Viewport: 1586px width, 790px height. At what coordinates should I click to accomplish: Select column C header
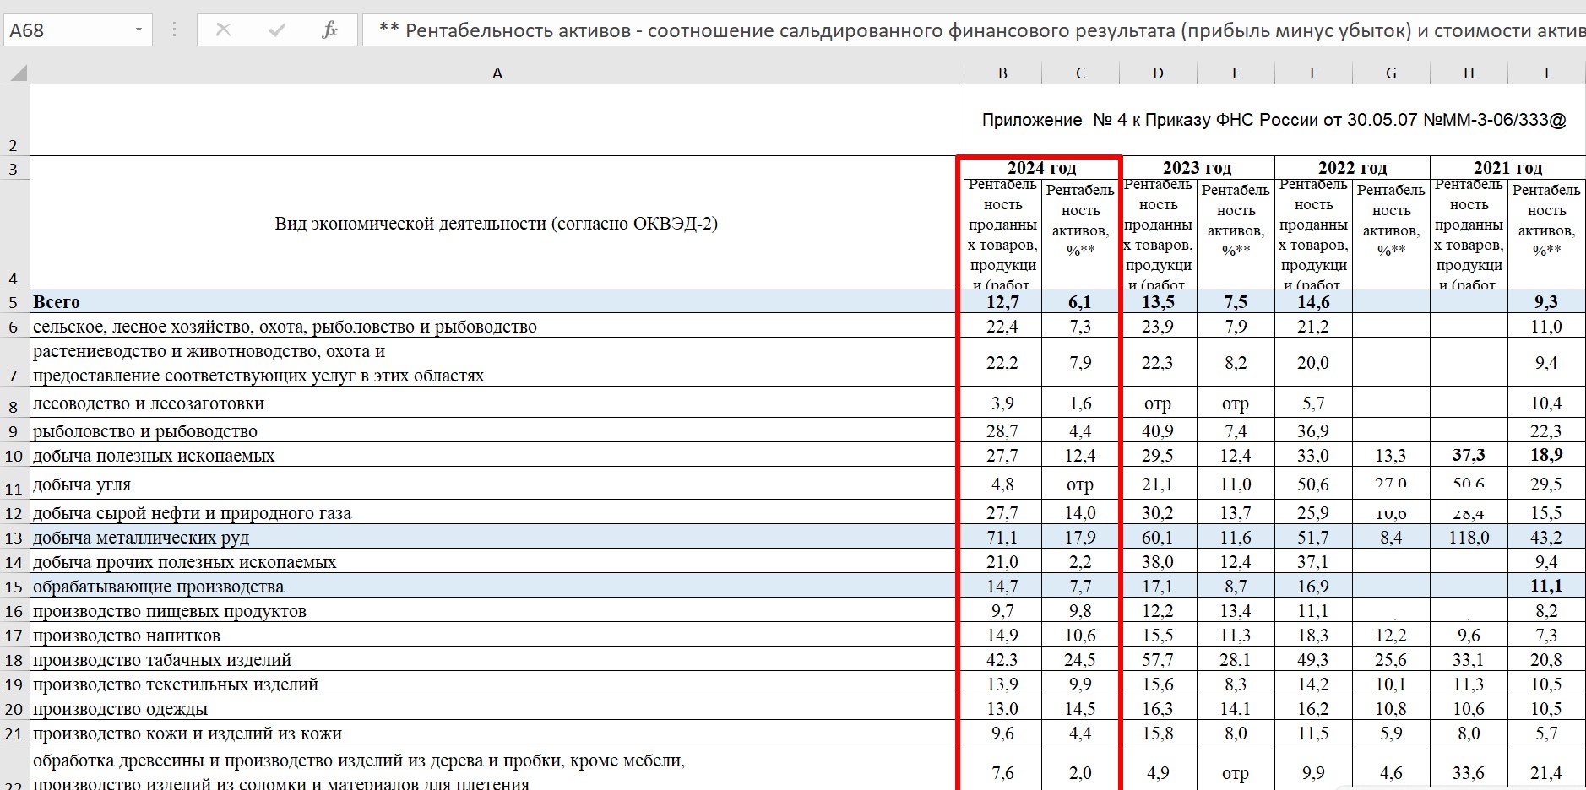pos(1080,73)
